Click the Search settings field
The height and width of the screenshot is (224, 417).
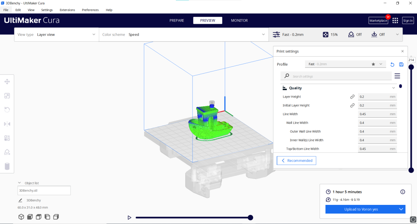point(336,76)
